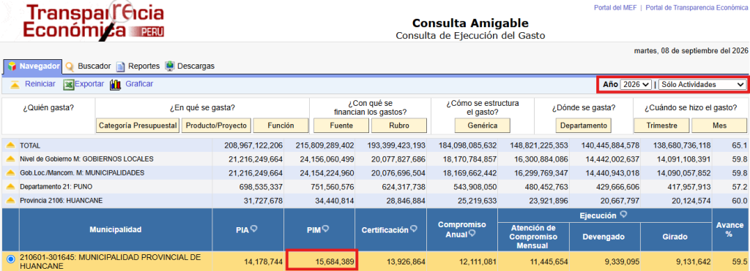The width and height of the screenshot is (750, 271).
Task: Click the Girado column header
Action: (x=676, y=236)
